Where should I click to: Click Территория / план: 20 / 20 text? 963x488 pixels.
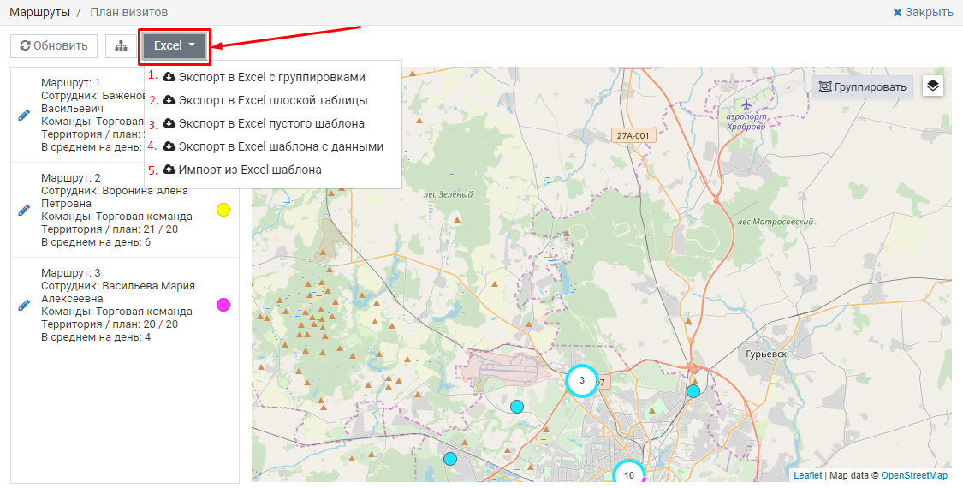110,324
